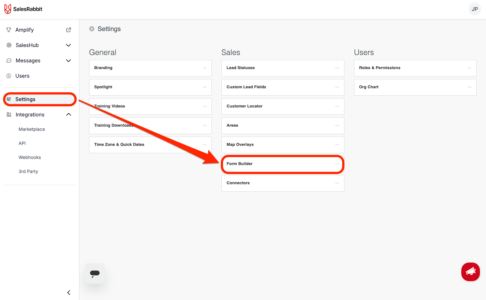Open Roles & Permissions settings
Viewport: 486px width, 300px height.
415,68
